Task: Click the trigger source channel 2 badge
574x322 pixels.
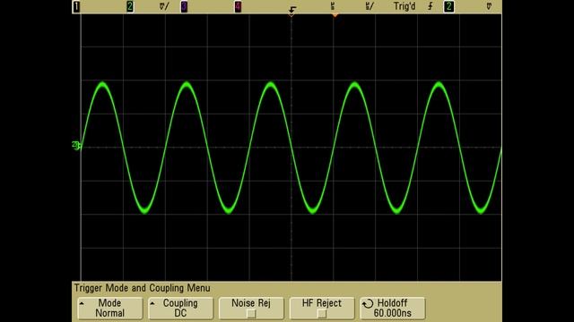Action: [x=448, y=6]
